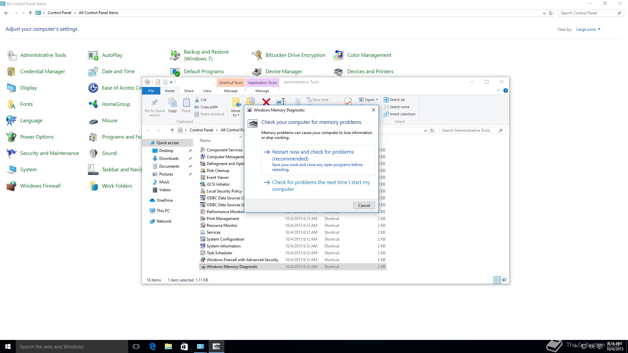The image size is (628, 353).
Task: Click Cut in the Explorer ribbon
Action: point(201,100)
